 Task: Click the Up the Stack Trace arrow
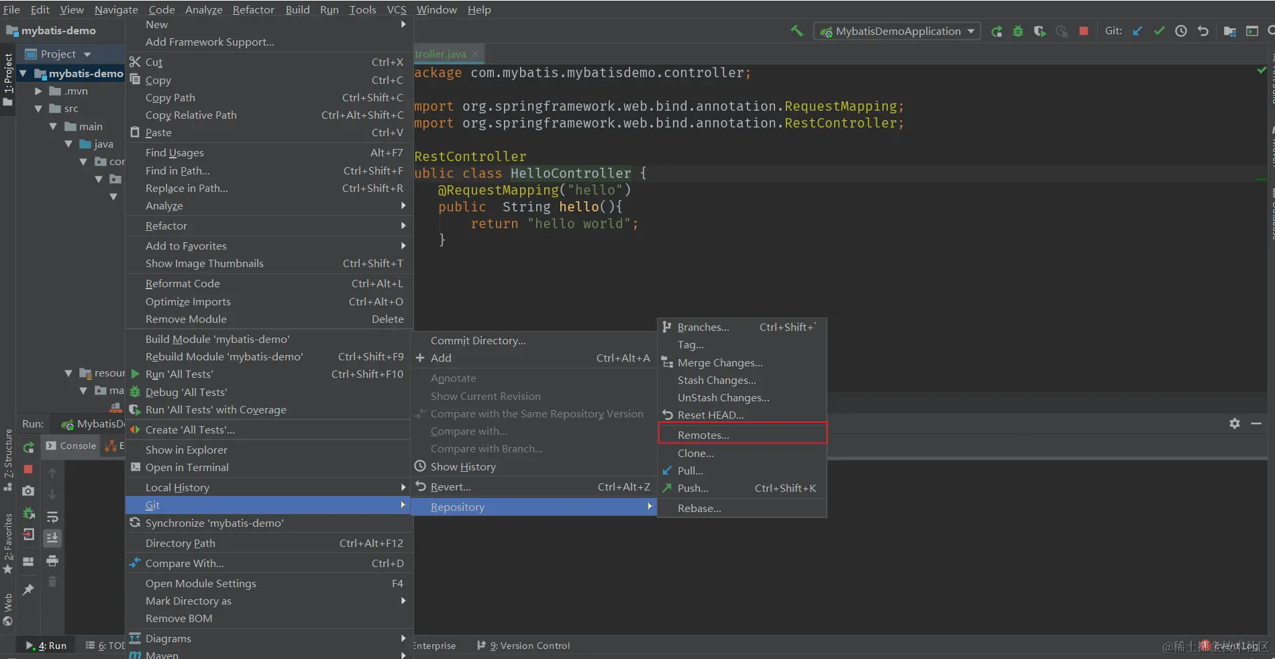(x=52, y=473)
